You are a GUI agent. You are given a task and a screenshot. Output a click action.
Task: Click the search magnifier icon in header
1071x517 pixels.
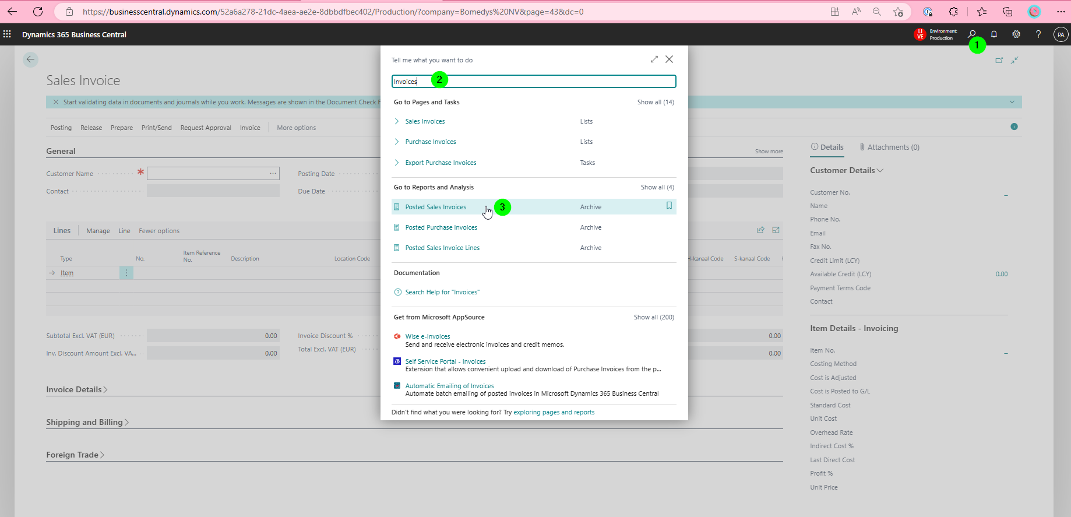(972, 34)
